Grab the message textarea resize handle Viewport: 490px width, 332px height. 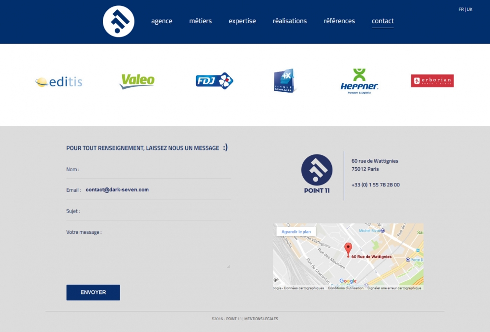tap(229, 266)
